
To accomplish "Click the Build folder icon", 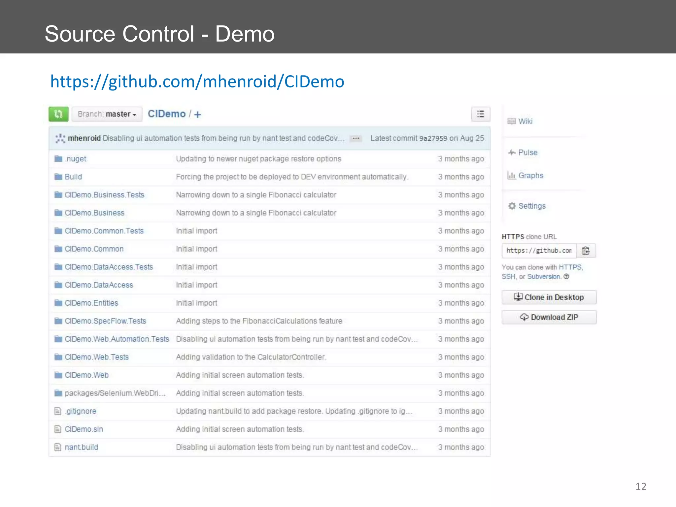I will [x=58, y=177].
